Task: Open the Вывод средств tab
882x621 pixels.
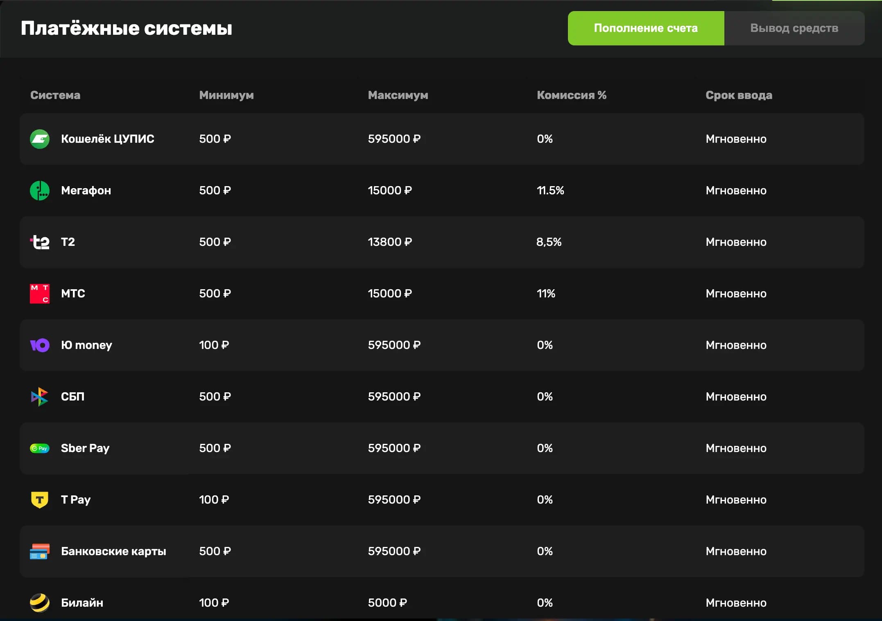Action: point(794,28)
